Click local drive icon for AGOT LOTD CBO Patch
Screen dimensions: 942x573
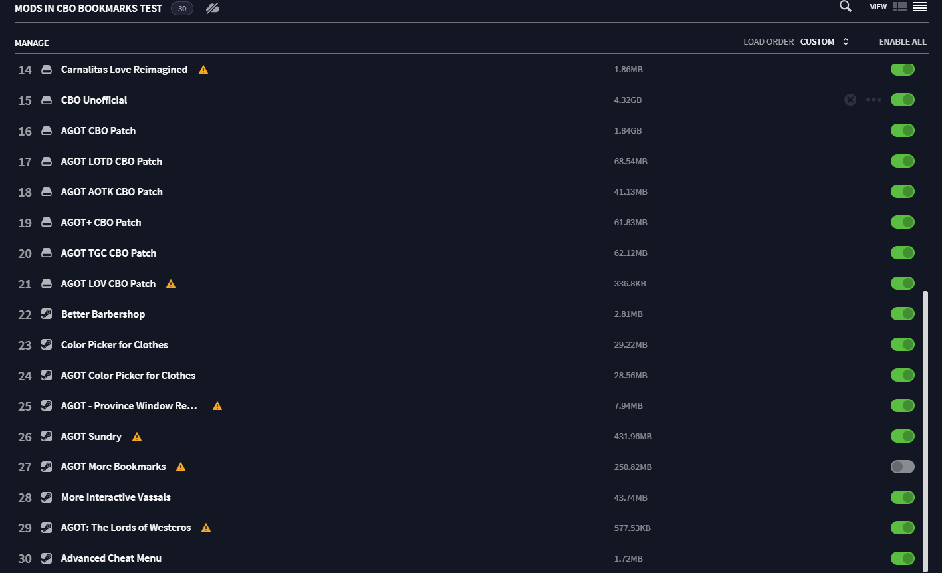pos(47,162)
